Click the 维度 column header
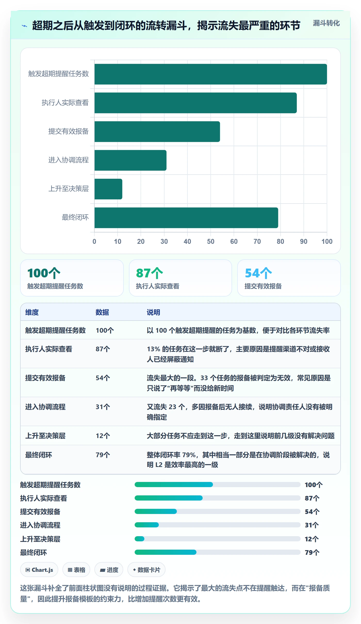The width and height of the screenshot is (361, 624). coord(32,312)
